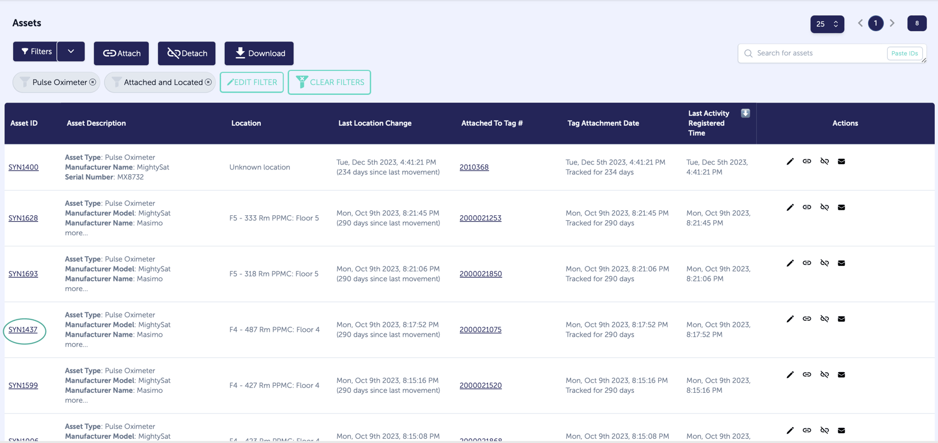Click the Paste IDs button
938x443 pixels.
coord(904,53)
